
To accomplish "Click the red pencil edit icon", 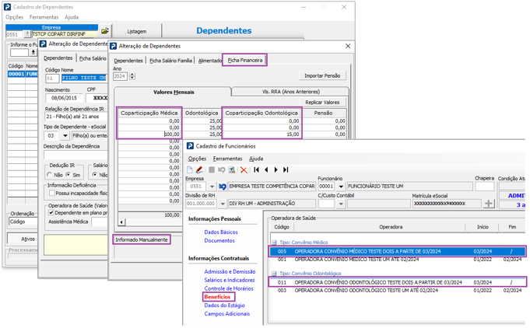I will tap(199, 169).
